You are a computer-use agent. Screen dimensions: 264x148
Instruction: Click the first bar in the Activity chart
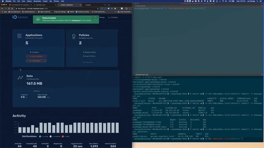point(20,130)
